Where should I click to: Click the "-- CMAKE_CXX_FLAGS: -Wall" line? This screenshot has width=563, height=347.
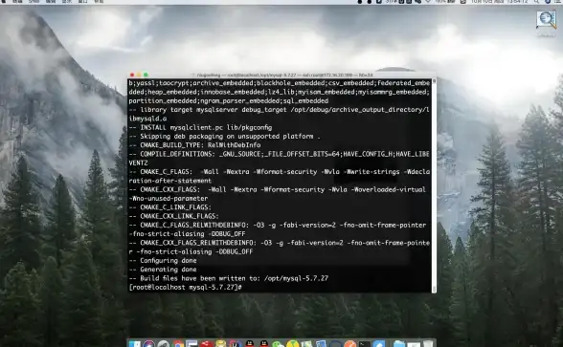[278, 189]
